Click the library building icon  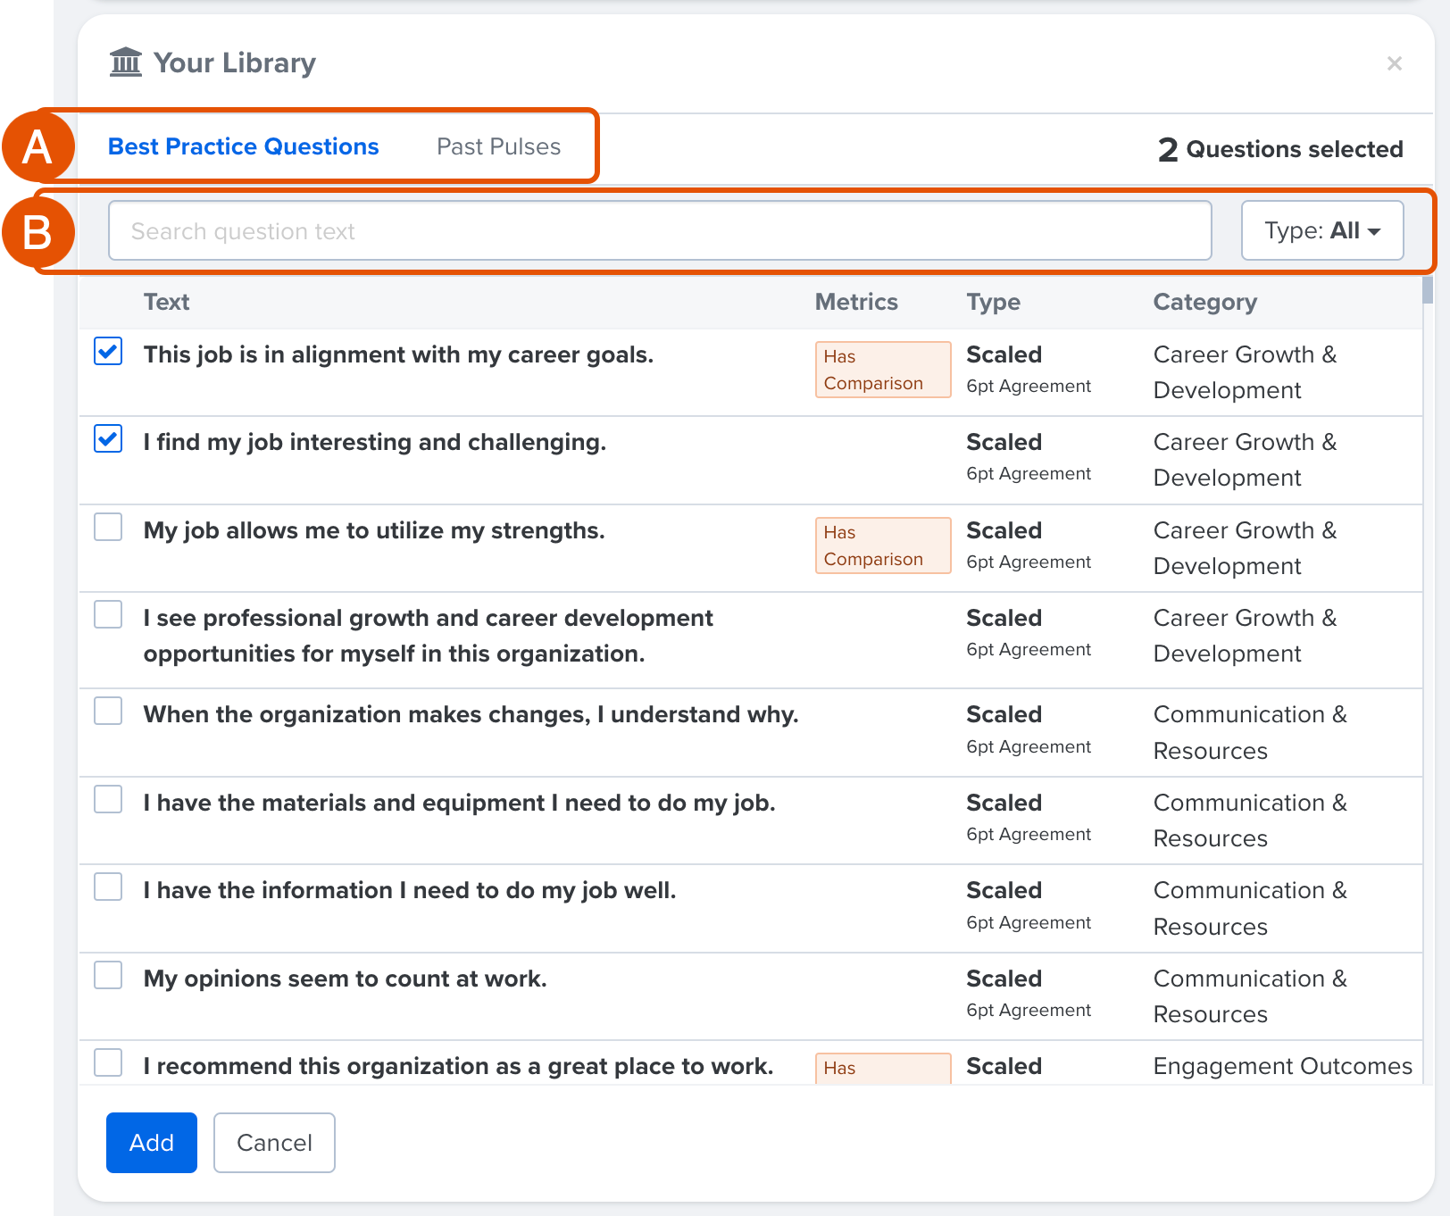(126, 62)
